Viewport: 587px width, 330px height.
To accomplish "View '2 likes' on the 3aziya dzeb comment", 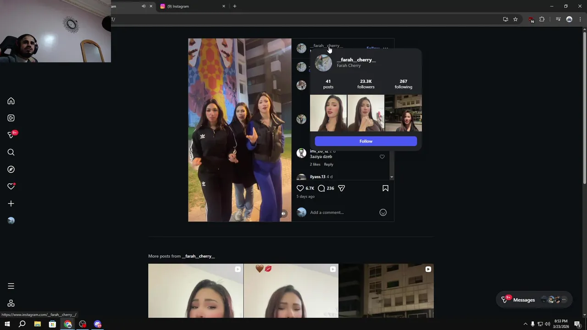I will [x=315, y=164].
